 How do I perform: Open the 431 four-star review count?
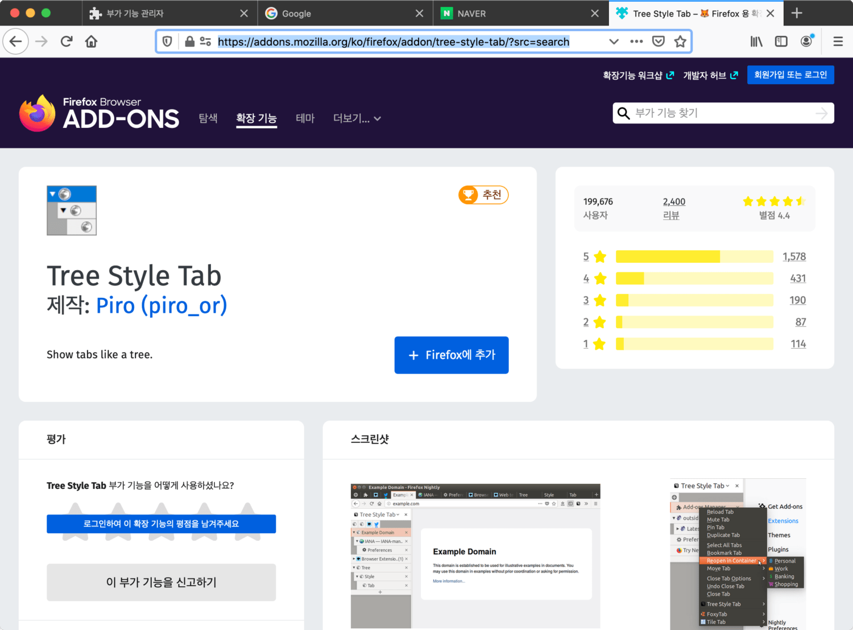point(798,279)
